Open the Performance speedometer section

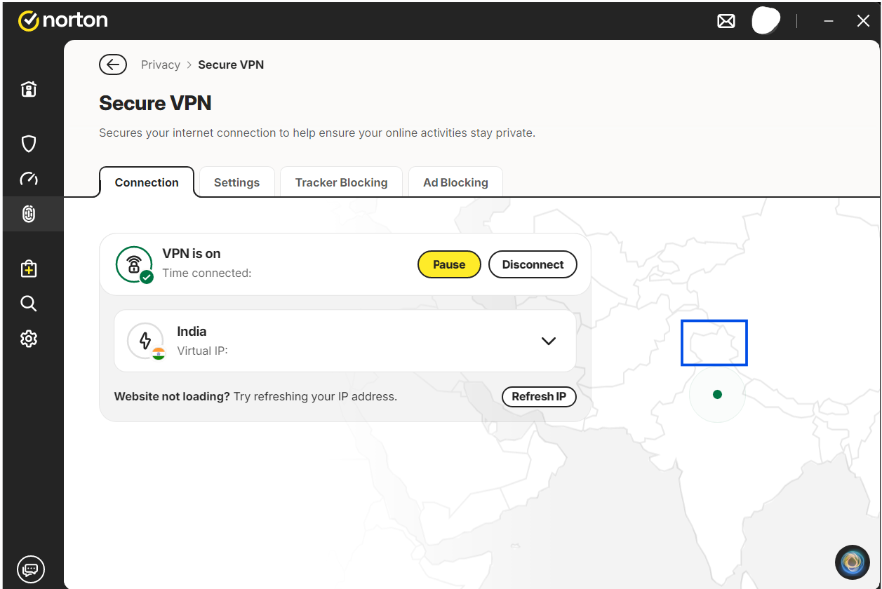29,179
